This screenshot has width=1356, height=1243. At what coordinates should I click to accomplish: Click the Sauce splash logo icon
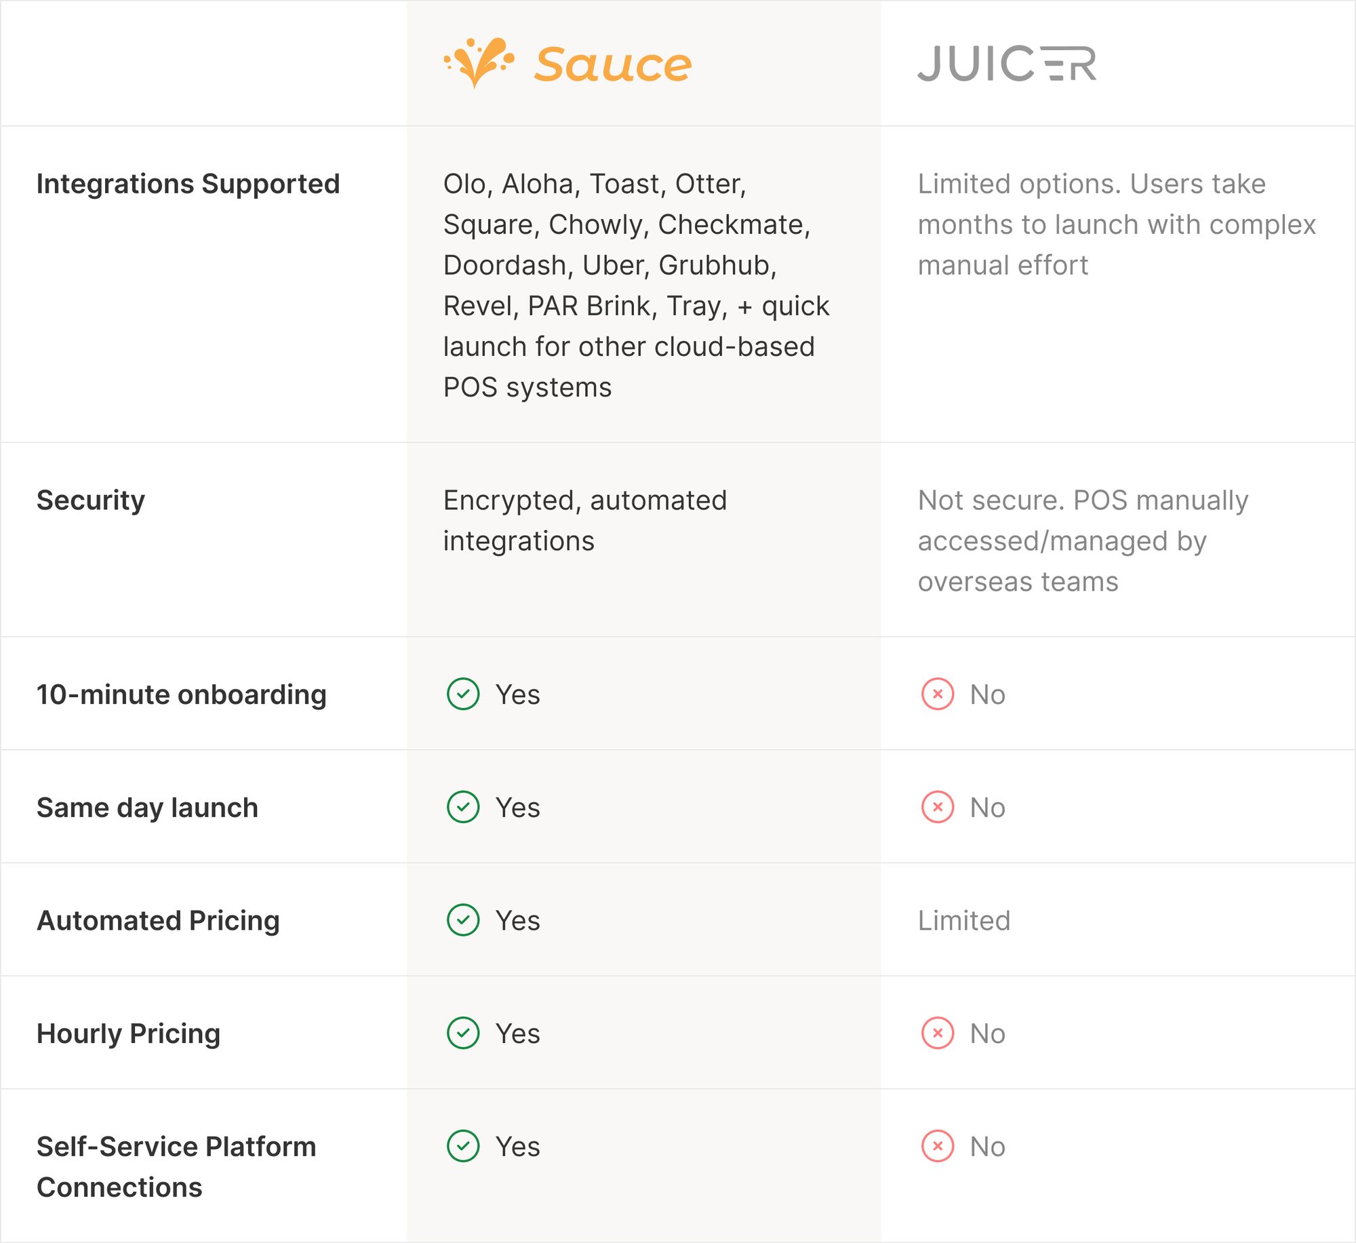tap(479, 62)
